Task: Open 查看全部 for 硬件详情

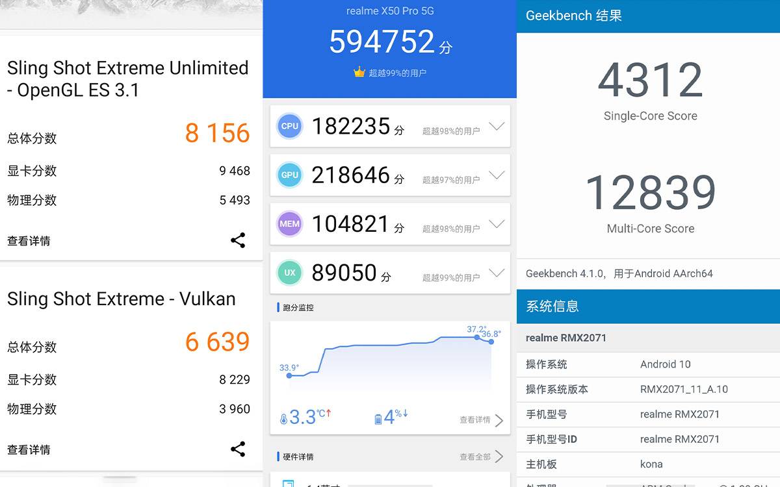Action: pos(478,456)
